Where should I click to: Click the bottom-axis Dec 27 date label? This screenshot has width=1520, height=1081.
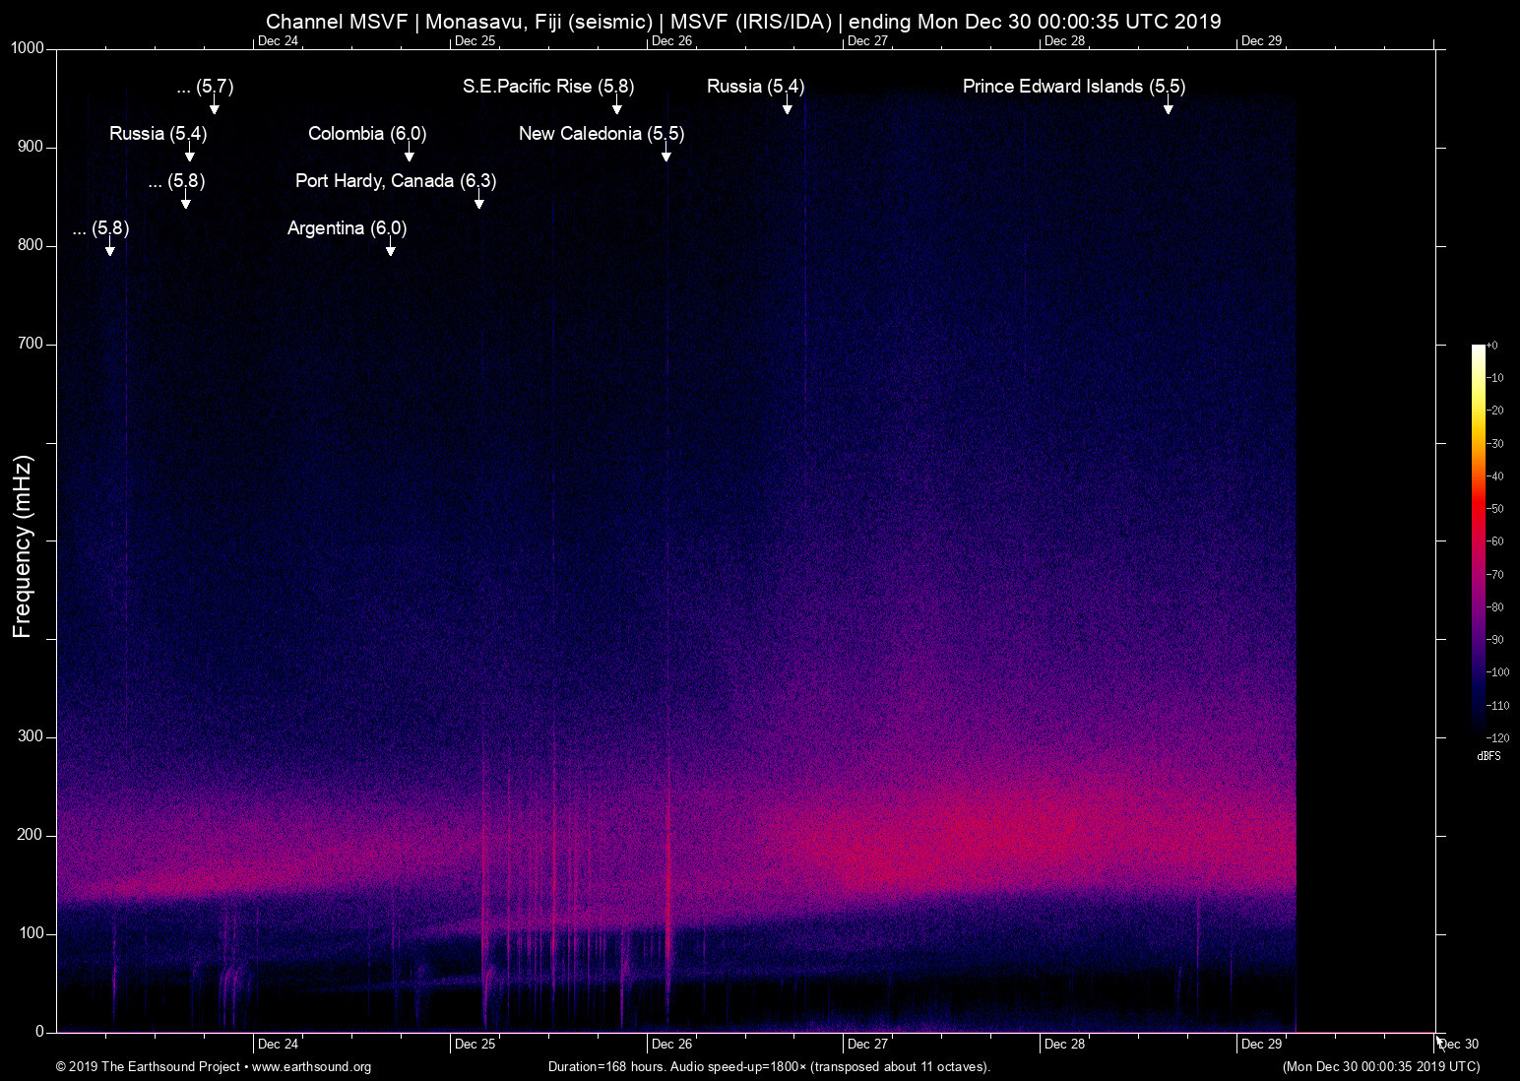[867, 1045]
